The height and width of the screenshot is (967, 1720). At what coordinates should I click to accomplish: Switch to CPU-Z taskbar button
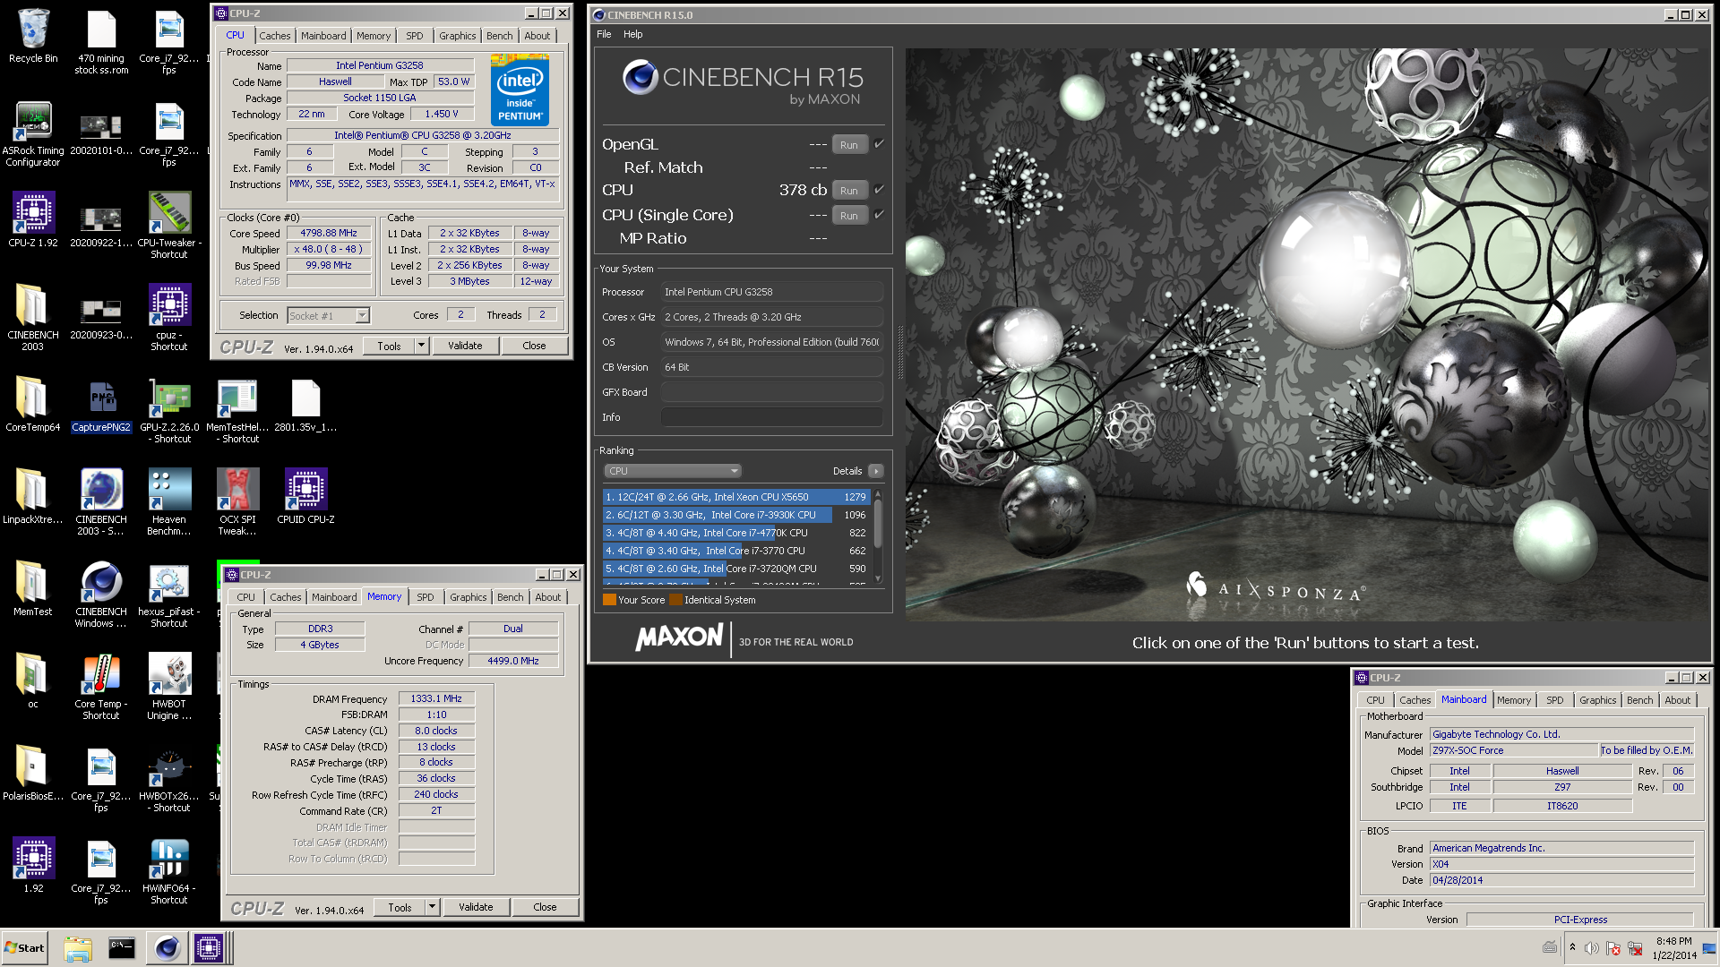tap(209, 948)
